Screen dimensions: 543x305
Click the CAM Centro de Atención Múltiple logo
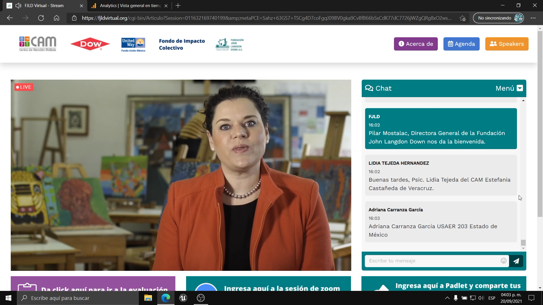tap(37, 44)
